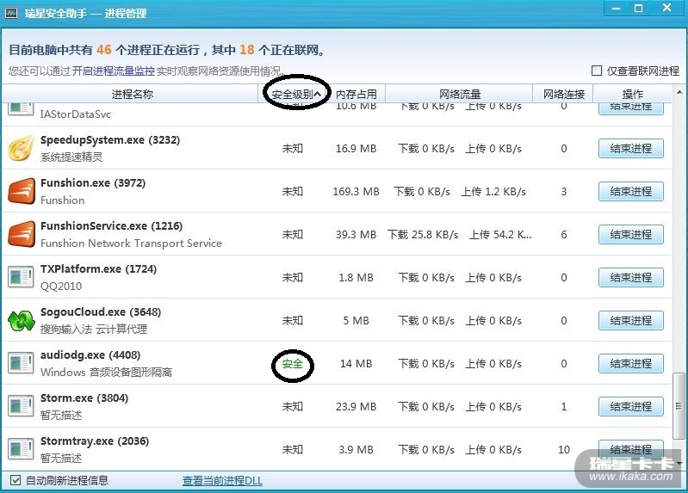
Task: Click the 下载 25.8 KB/s traffic value
Action: pyautogui.click(x=423, y=235)
